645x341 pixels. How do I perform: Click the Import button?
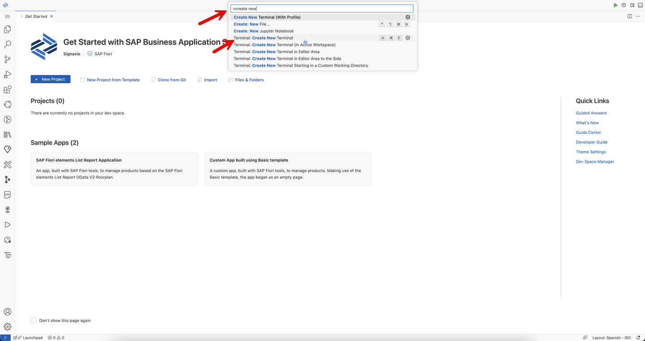tap(207, 80)
